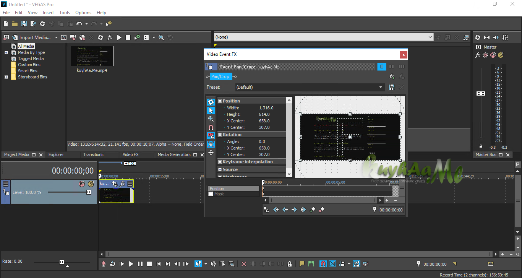Image resolution: width=522 pixels, height=278 pixels.
Task: Go to Next Keyframe arrow in Pan/Crop
Action: click(x=294, y=210)
